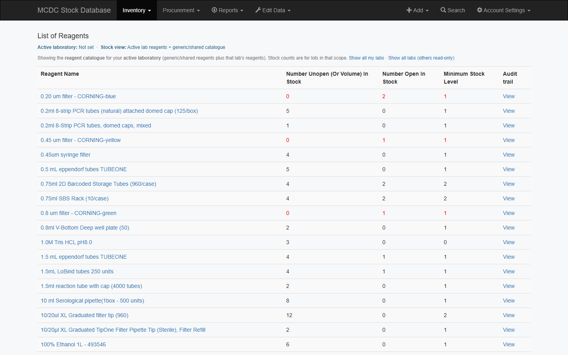Open 100% Ethanol 1L - 493546

(x=73, y=344)
